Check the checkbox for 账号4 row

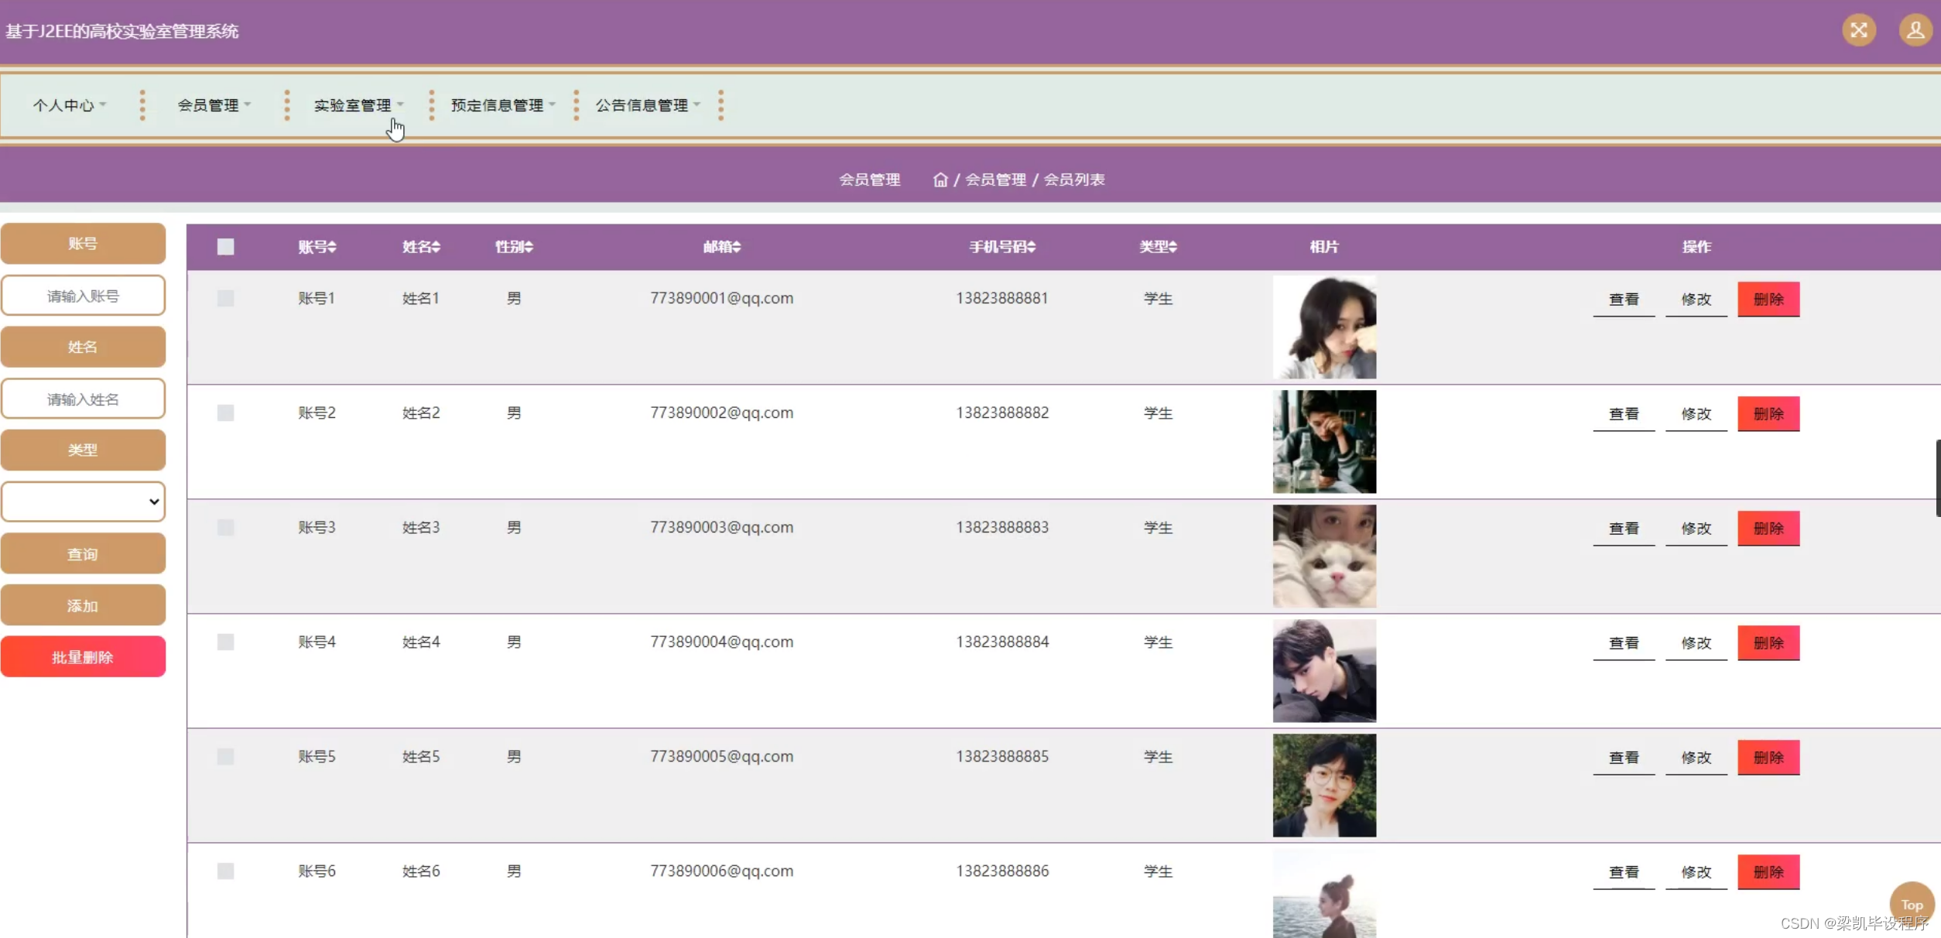click(x=225, y=642)
